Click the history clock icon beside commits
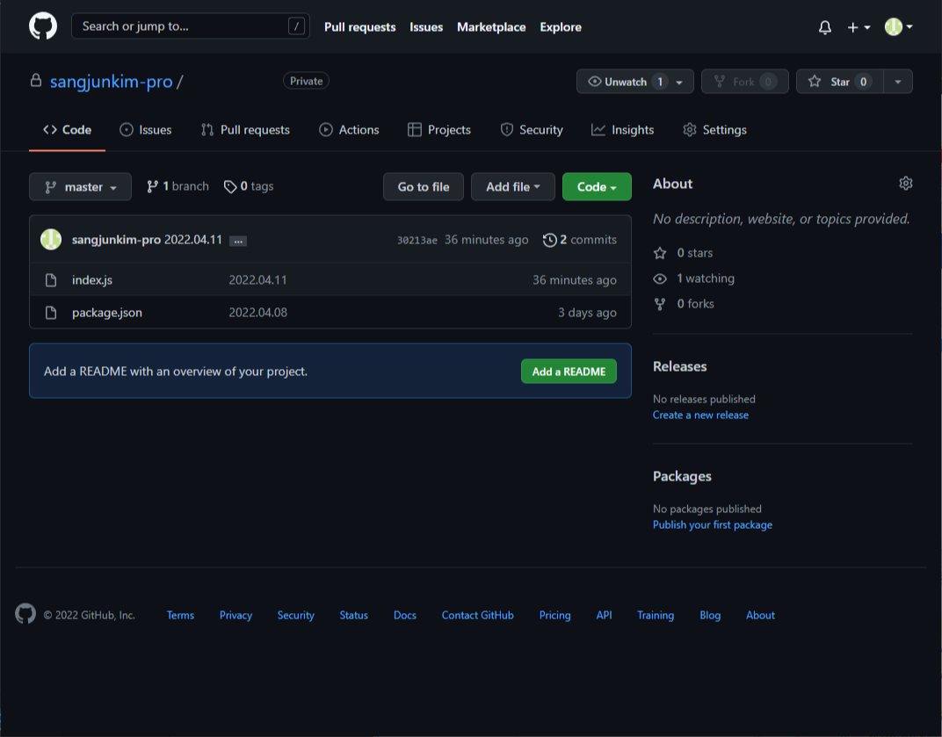 pos(550,241)
